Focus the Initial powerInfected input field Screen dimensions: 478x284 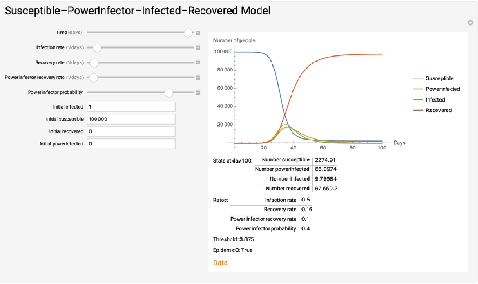(131, 144)
